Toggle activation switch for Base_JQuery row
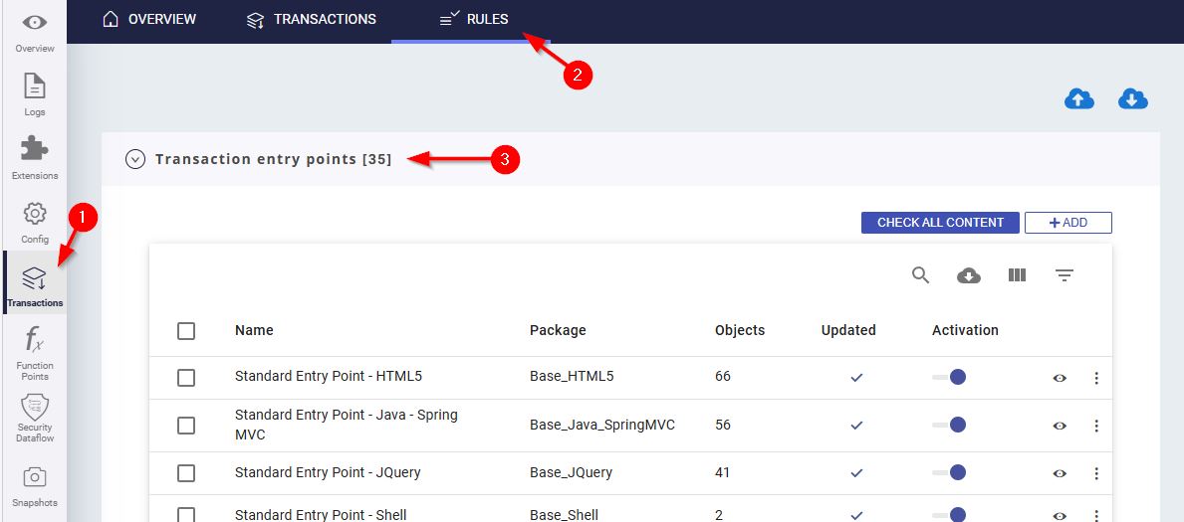 [x=950, y=472]
